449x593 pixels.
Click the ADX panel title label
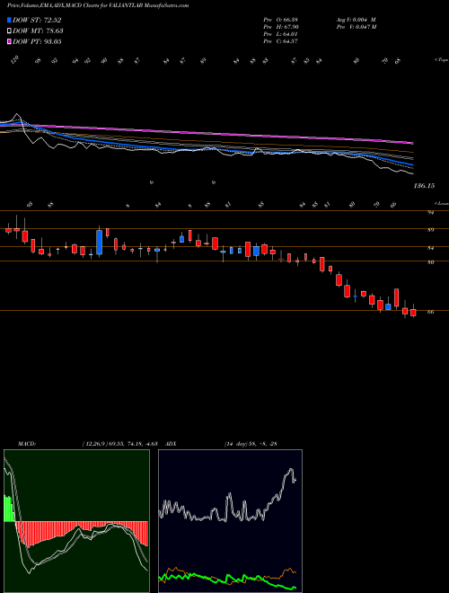tap(171, 444)
